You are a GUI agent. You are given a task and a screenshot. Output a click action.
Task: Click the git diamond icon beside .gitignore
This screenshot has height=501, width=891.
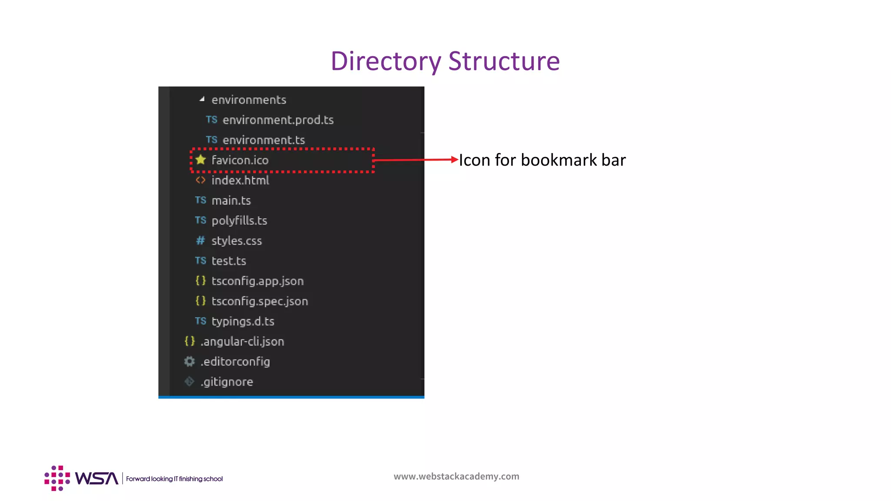pos(189,381)
